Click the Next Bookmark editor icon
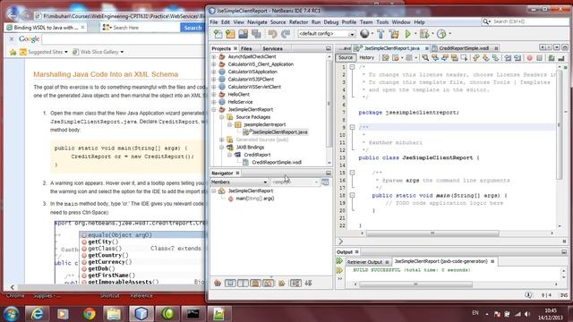Viewport: 573px width, 322px height. pos(485,57)
